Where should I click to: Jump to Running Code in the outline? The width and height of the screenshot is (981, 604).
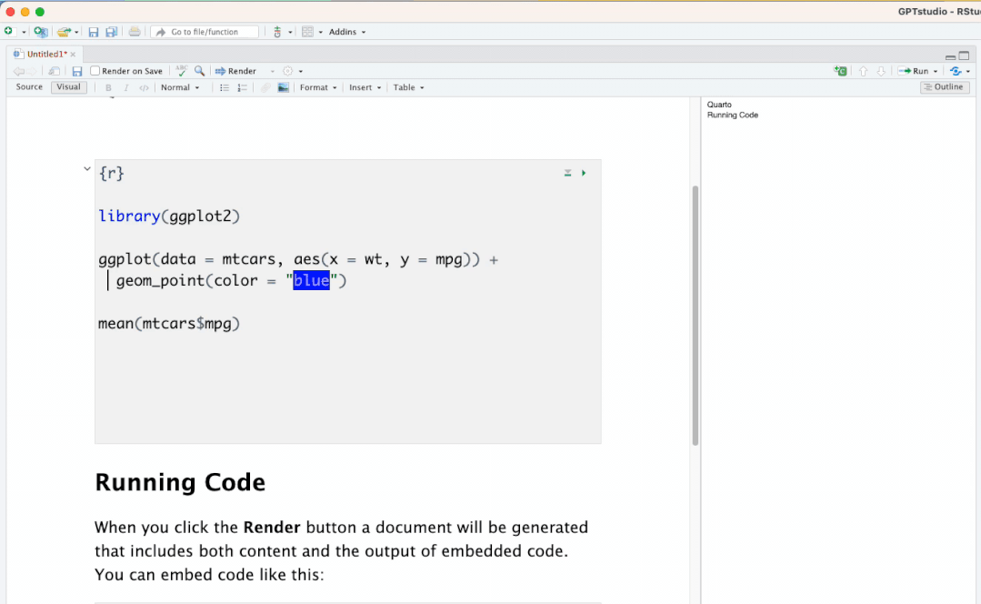[x=733, y=116]
